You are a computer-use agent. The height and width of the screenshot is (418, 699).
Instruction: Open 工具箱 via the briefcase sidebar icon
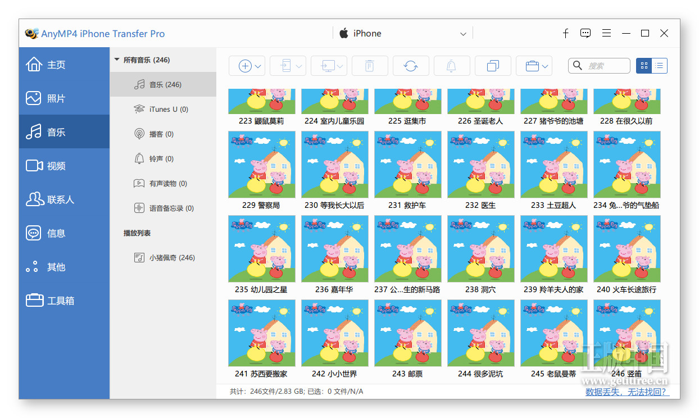[34, 301]
